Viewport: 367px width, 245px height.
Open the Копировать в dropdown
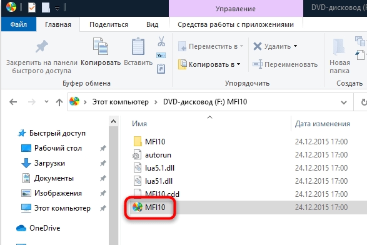209,64
